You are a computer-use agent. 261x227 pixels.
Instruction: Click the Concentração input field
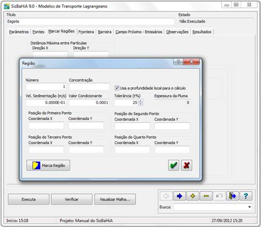(89, 87)
